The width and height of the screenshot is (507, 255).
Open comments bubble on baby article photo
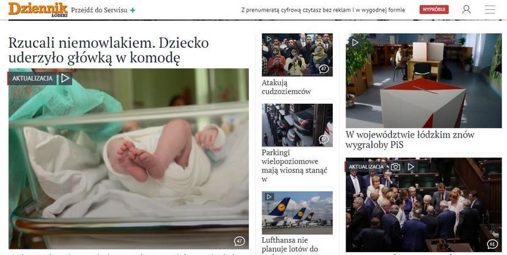(239, 241)
